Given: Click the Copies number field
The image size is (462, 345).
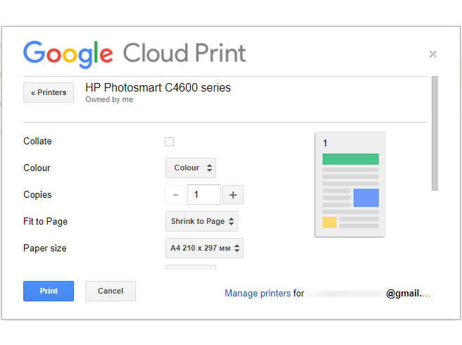Looking at the screenshot, I should coord(204,195).
